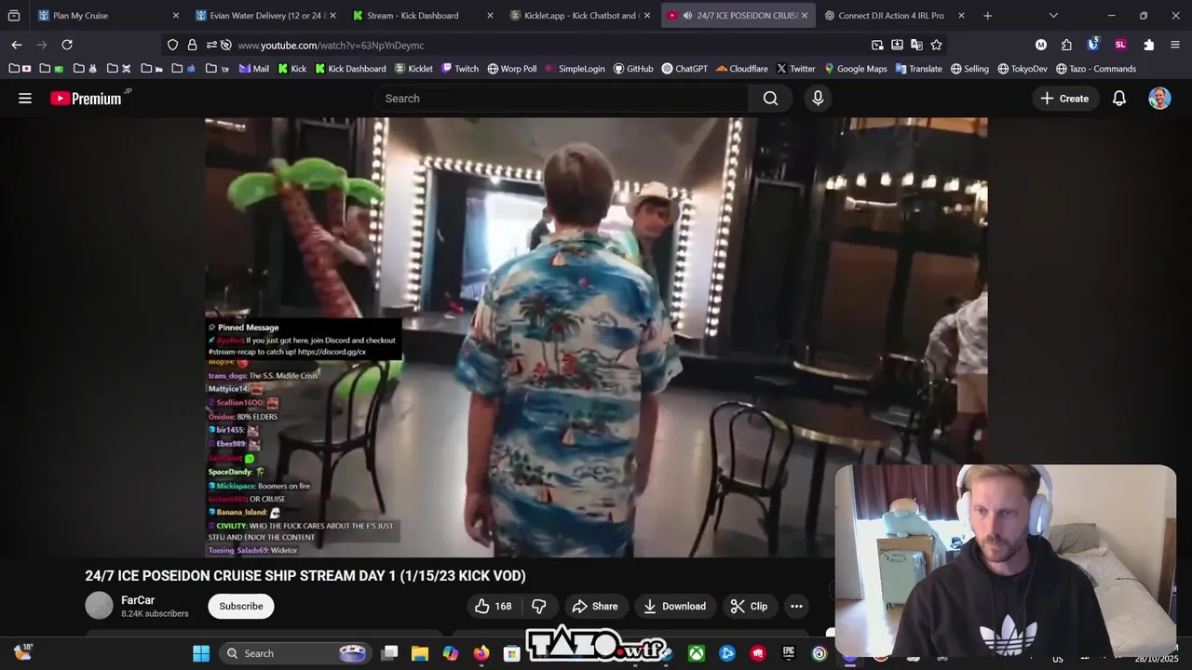Bookmark this page with the star
Image resolution: width=1192 pixels, height=670 pixels.
(936, 45)
